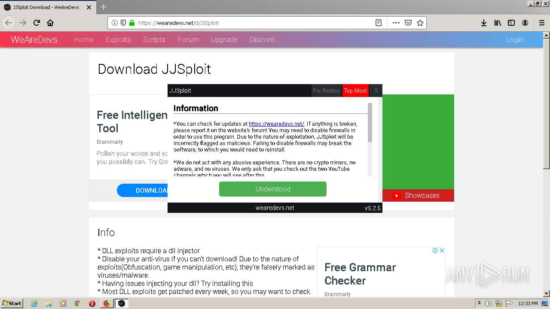Viewport: 550px width, 309px height.
Task: Click the taskbar clock 12:33 PM
Action: pos(528,303)
